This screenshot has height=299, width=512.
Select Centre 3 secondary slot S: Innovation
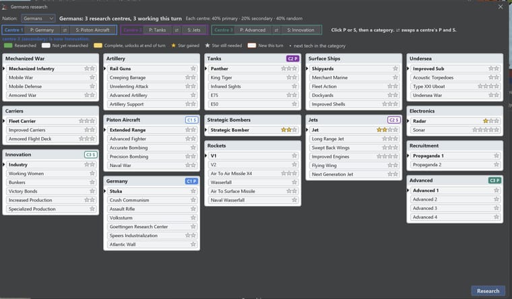[x=300, y=30]
